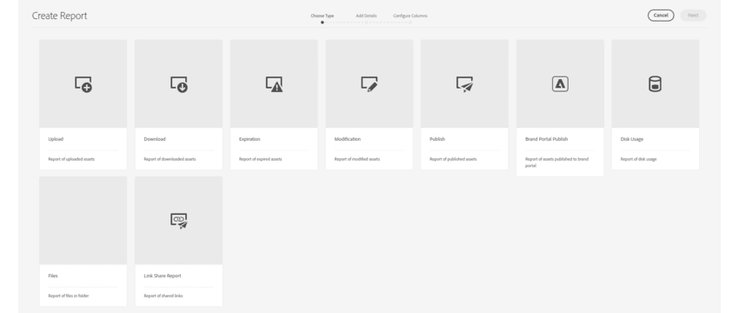Click 'Report of published assets' description
This screenshot has width=739, height=313.
click(x=453, y=159)
